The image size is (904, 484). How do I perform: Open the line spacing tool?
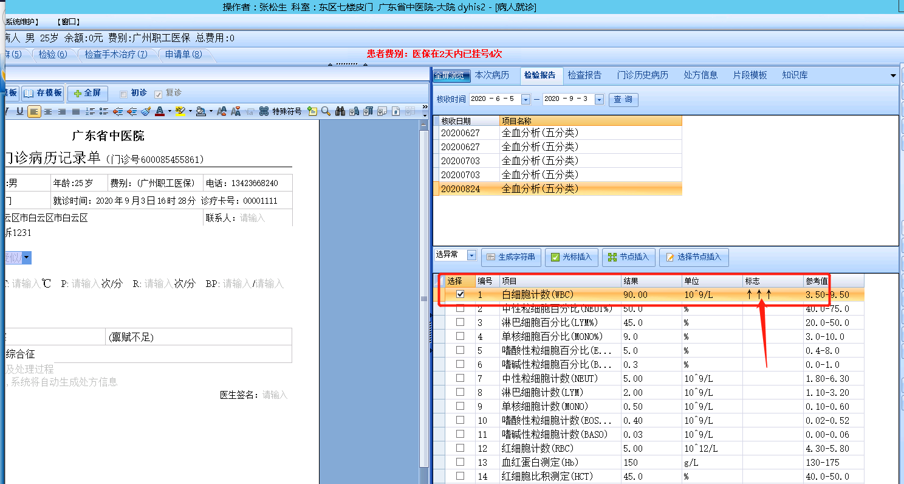click(x=90, y=111)
